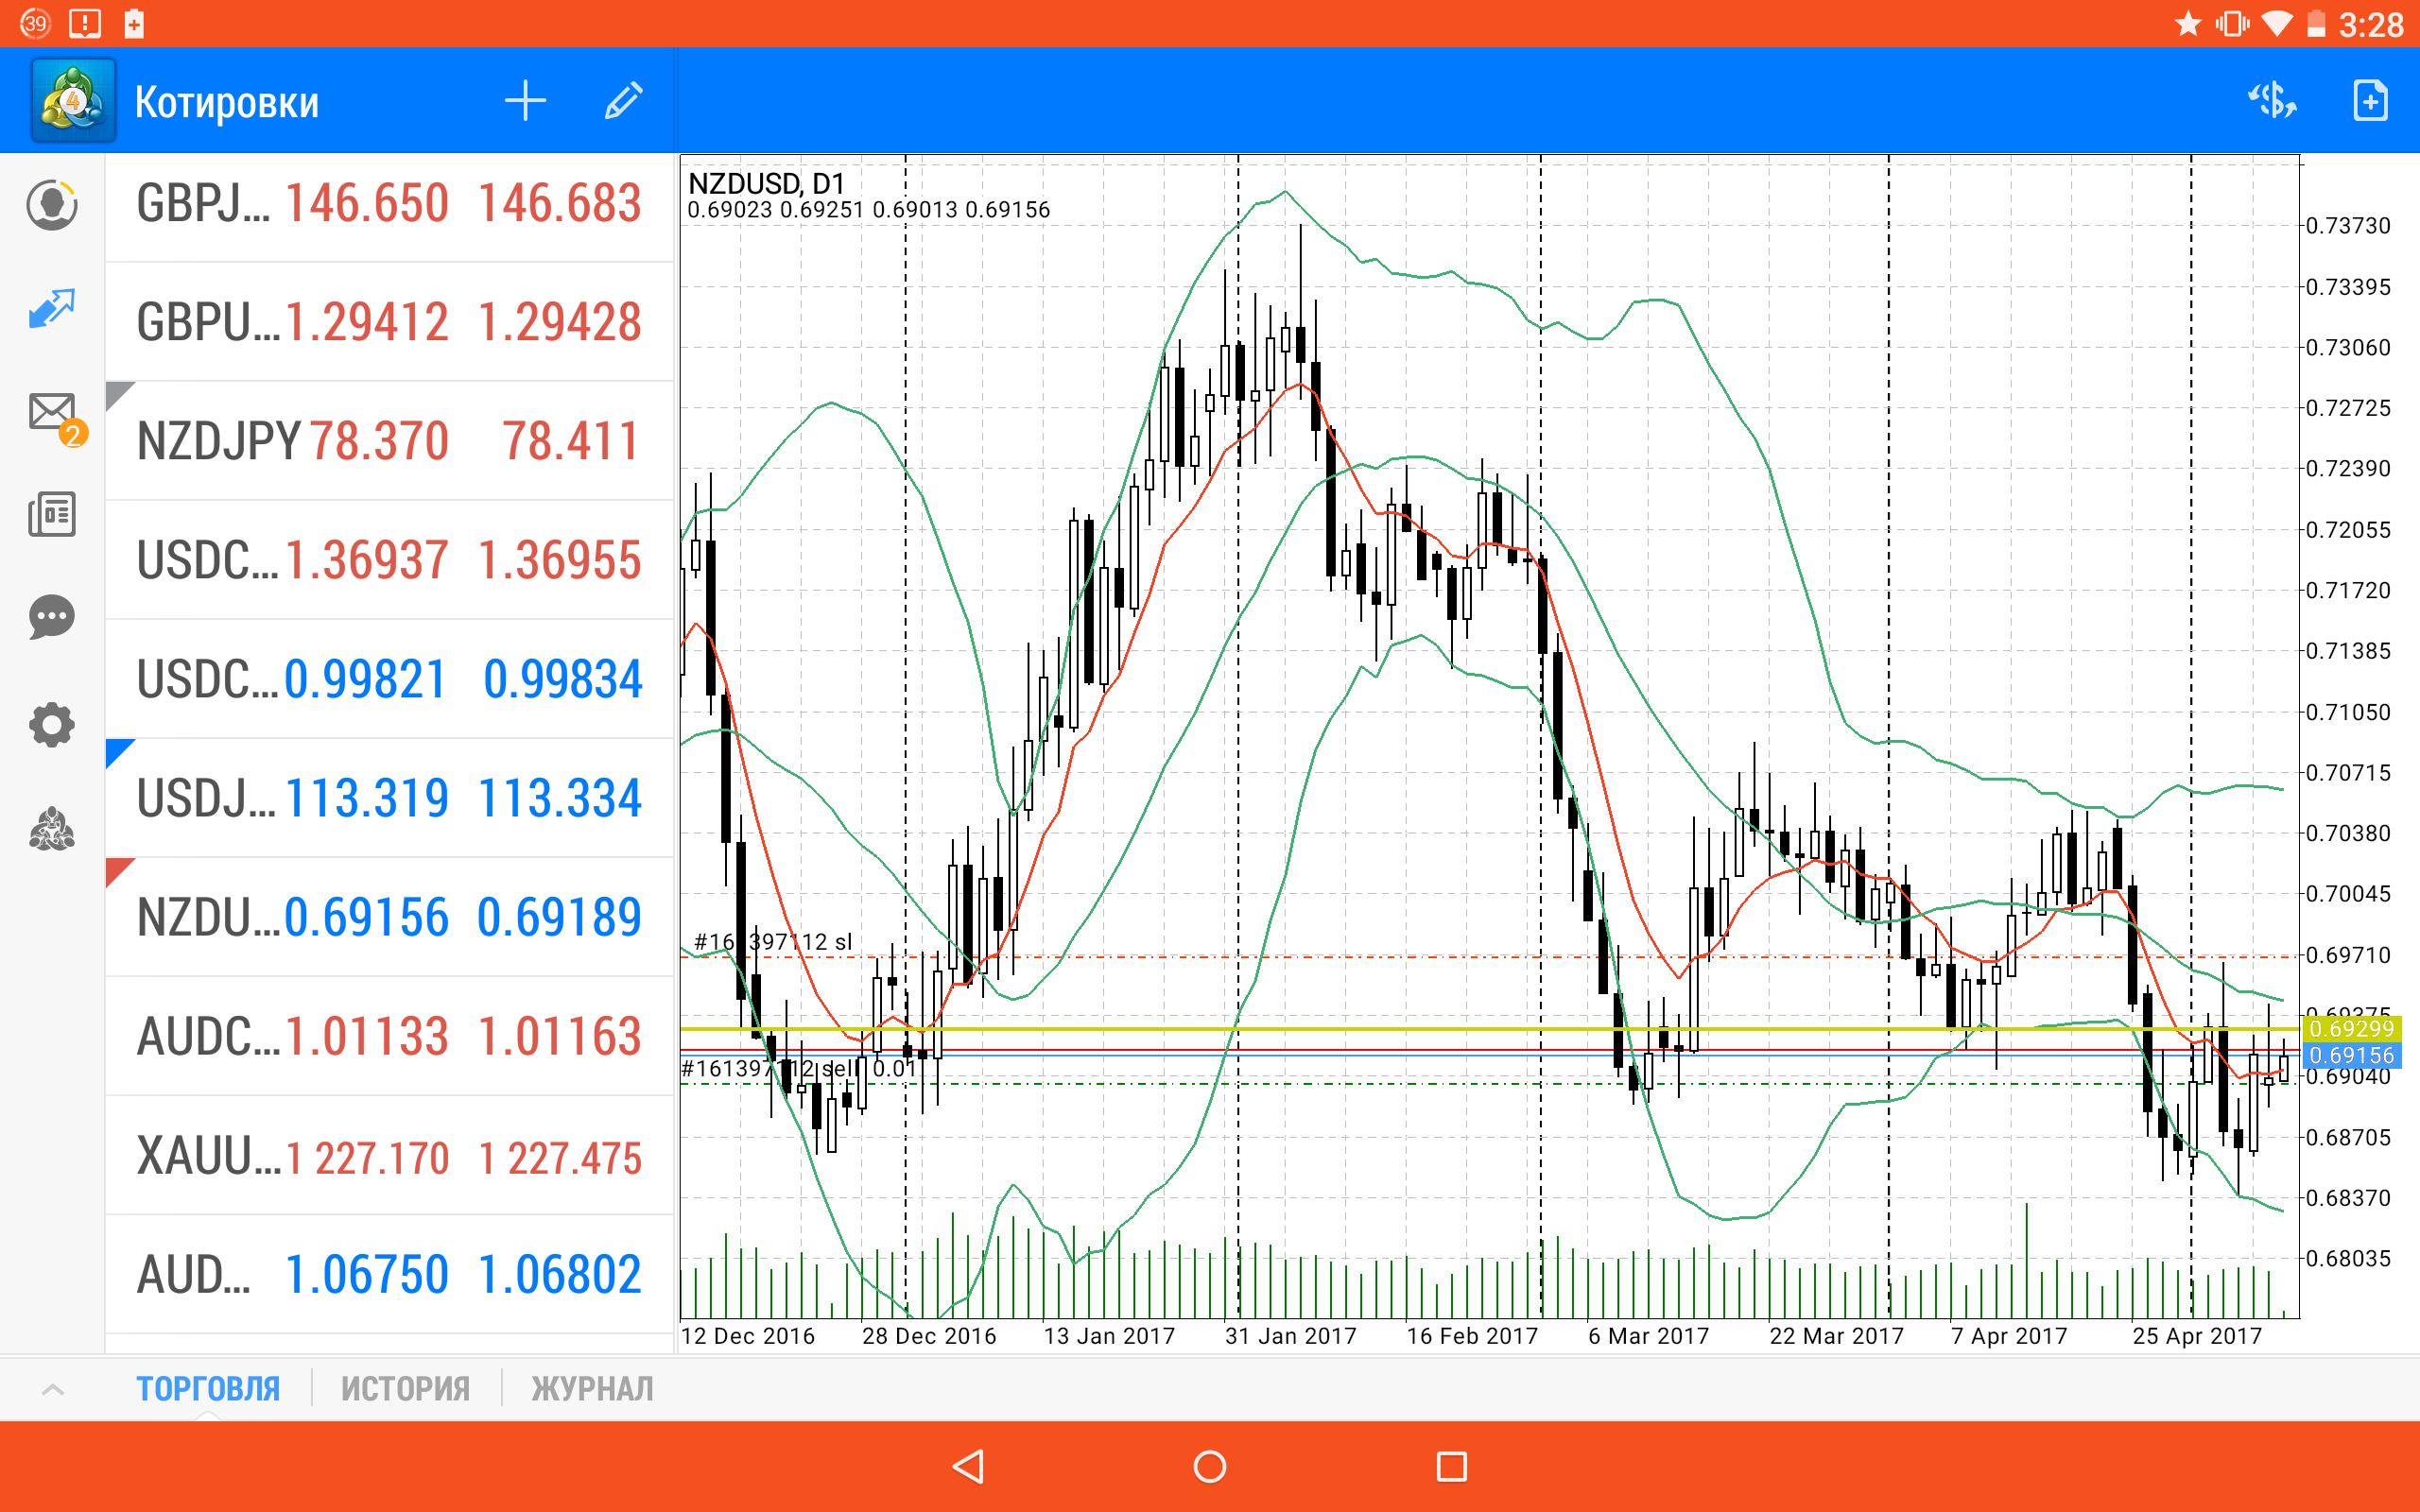2420x1512 pixels.
Task: Tap the blue 0.69156 current price label
Action: click(x=2351, y=1055)
